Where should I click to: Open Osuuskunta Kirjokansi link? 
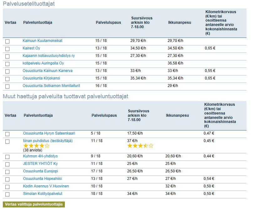[x=41, y=78]
